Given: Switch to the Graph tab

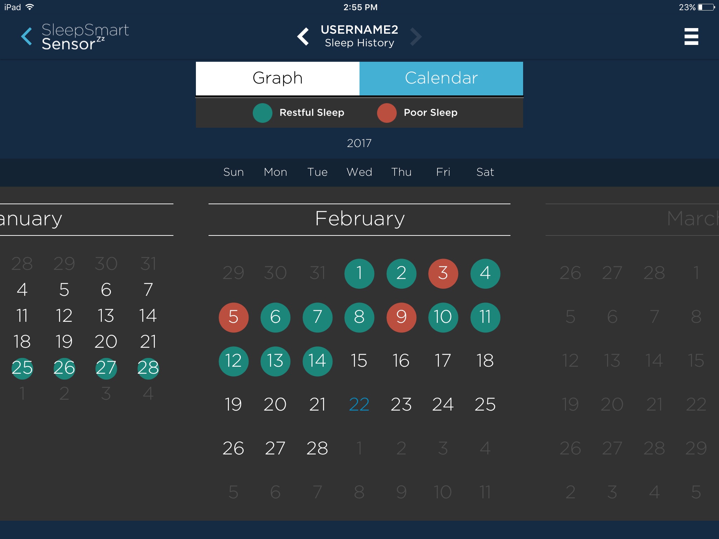Looking at the screenshot, I should [277, 78].
